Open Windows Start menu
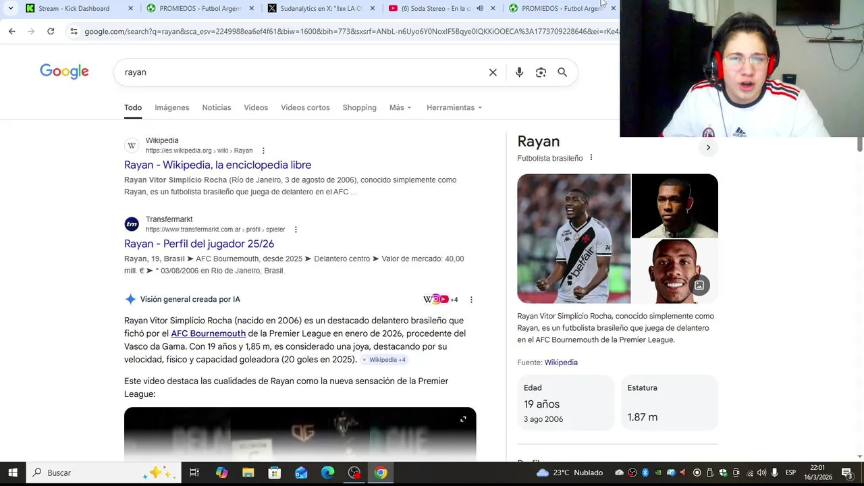This screenshot has height=486, width=864. click(x=12, y=473)
